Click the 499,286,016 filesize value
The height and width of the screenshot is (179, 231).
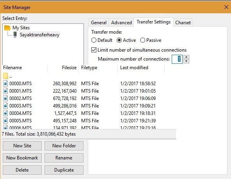click(x=65, y=106)
